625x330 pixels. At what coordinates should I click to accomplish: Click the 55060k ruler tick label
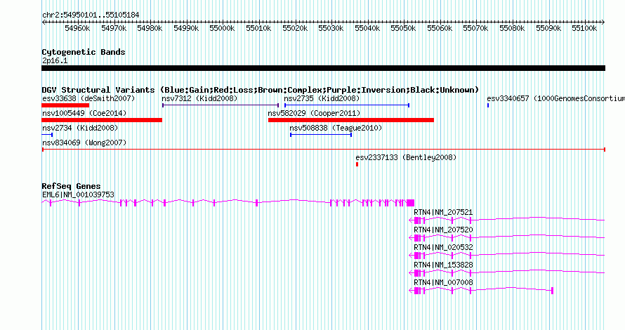(440, 28)
